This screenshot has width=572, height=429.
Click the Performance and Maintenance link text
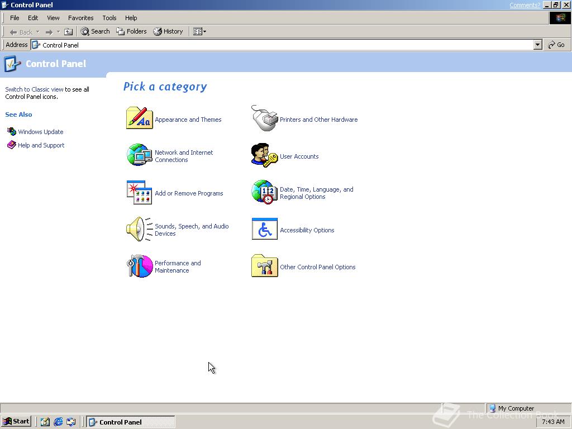[178, 266]
